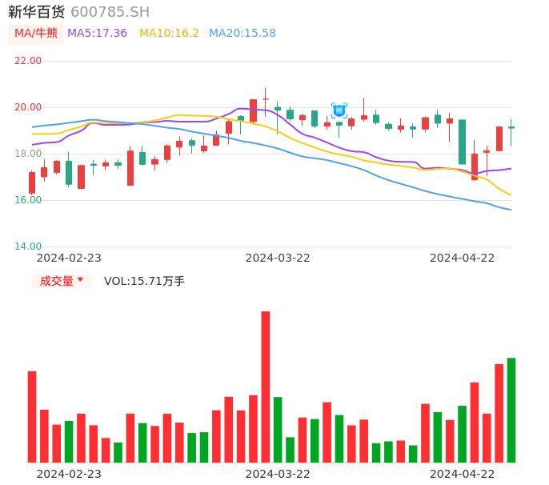
Task: Click the first red candlestick on the left
Action: [32, 182]
